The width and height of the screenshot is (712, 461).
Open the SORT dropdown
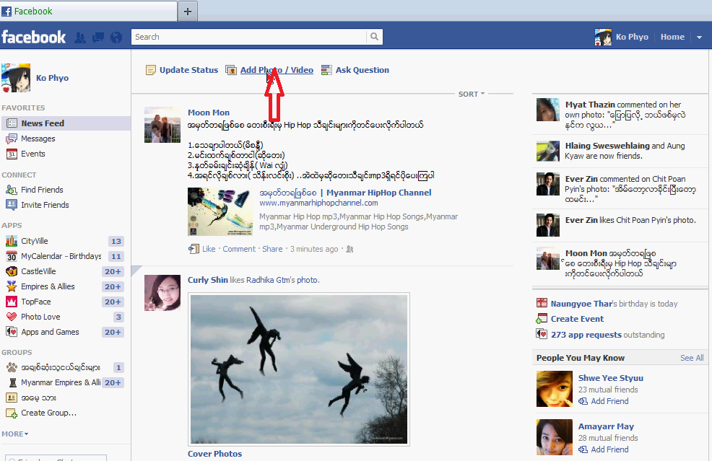tap(471, 94)
